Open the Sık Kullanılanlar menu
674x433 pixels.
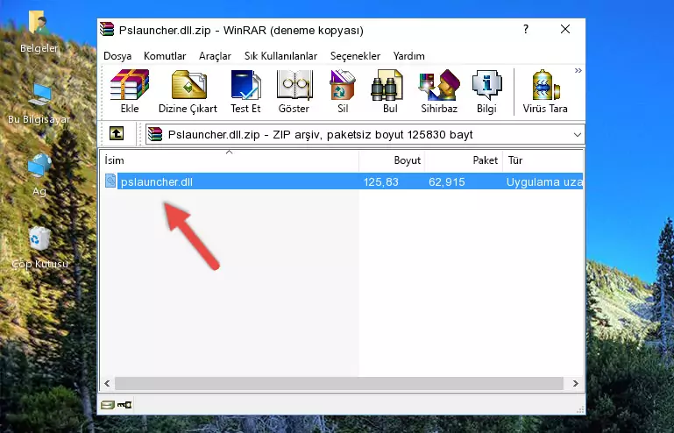[280, 56]
